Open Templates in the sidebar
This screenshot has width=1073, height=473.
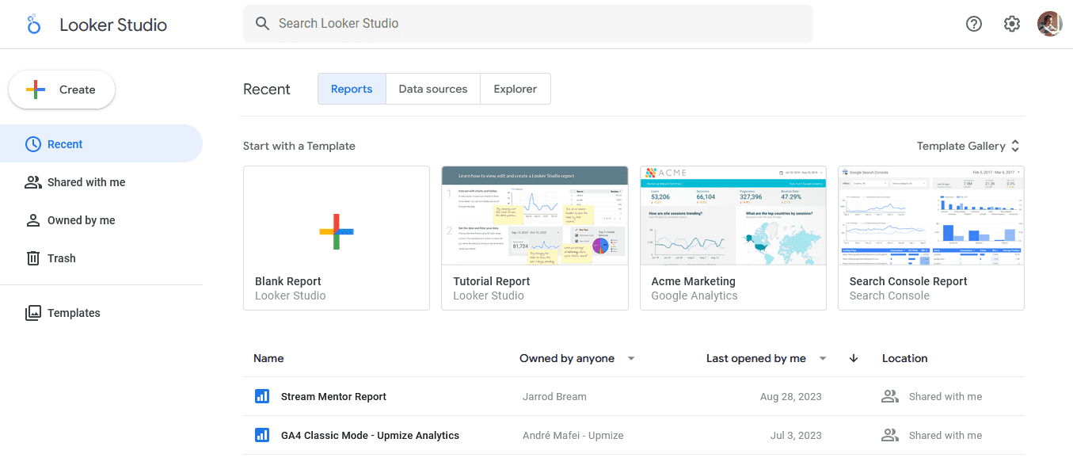pyautogui.click(x=101, y=313)
